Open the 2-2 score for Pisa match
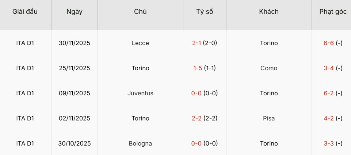Screen dimensions: 351x155 point(197,118)
